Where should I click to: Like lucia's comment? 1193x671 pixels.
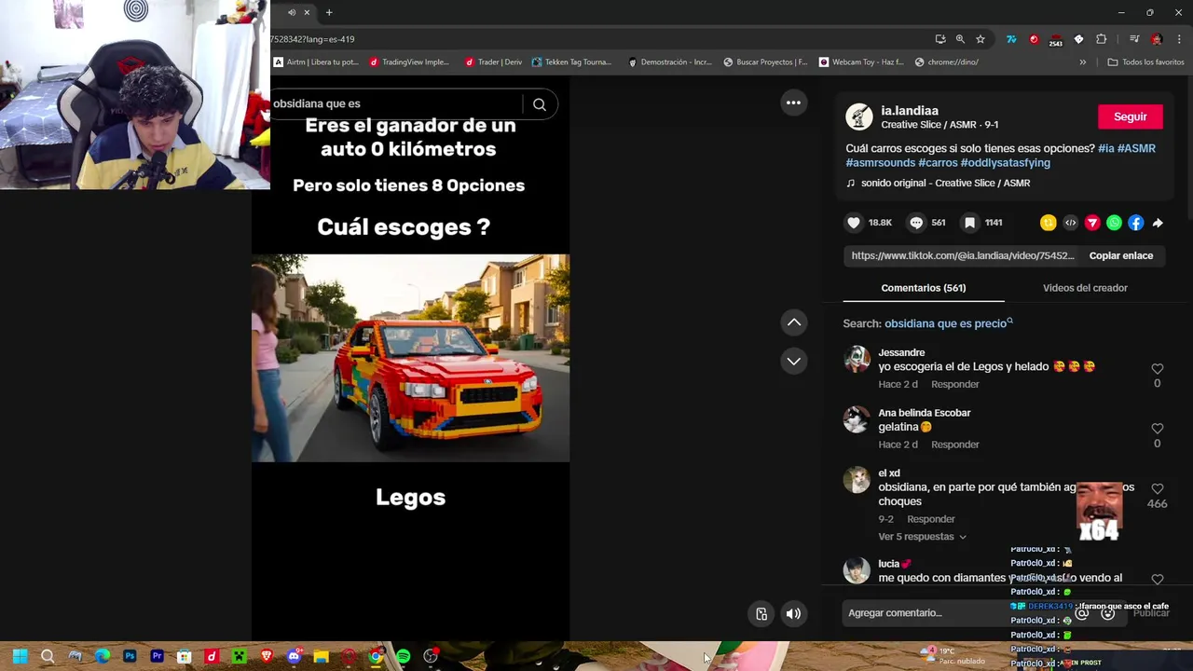pyautogui.click(x=1157, y=579)
